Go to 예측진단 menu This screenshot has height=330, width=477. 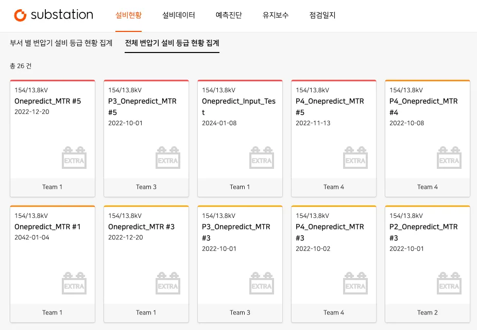tap(229, 15)
